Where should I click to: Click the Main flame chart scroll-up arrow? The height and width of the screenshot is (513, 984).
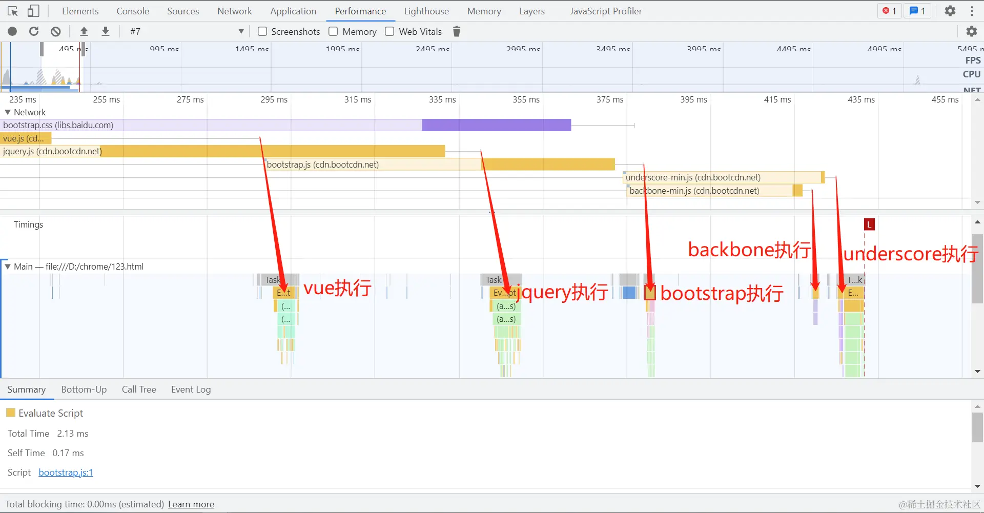[x=977, y=222]
